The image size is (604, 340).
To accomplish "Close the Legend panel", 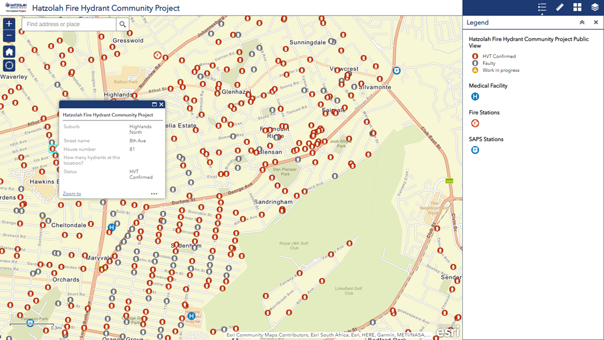I will 596,23.
